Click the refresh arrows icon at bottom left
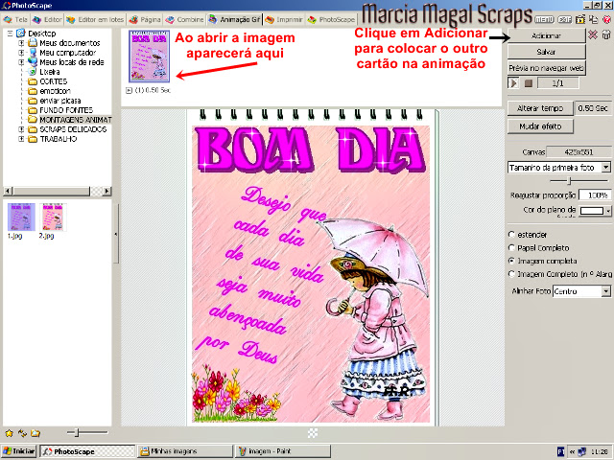This screenshot has height=460, width=614. click(22, 433)
